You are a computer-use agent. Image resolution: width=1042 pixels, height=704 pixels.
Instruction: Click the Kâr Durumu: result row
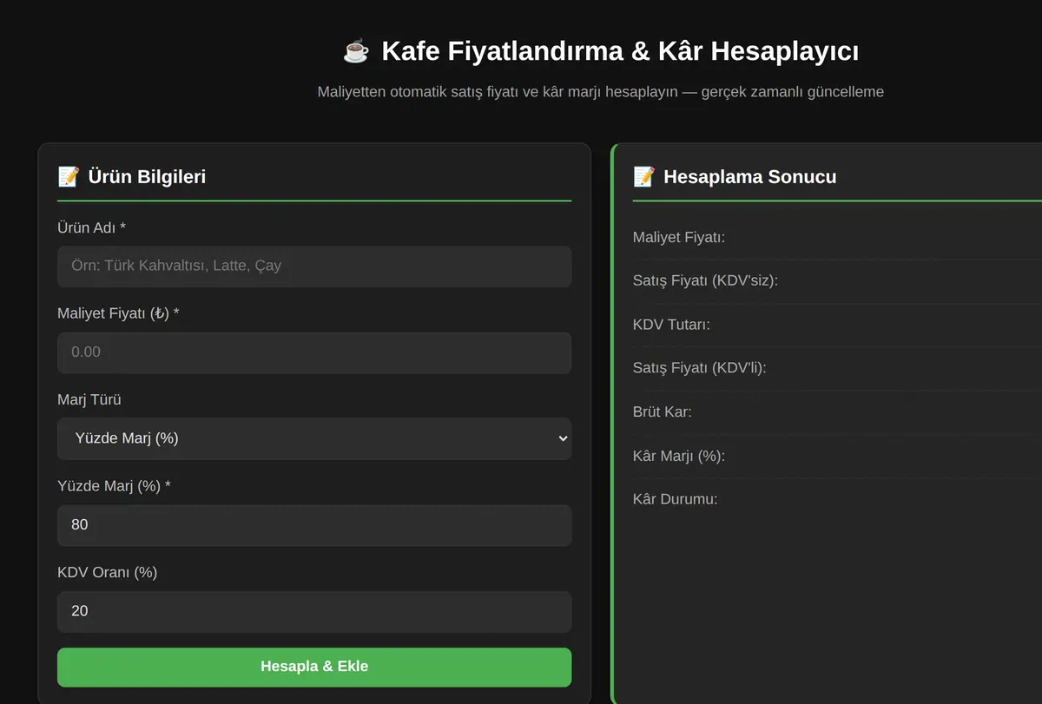pos(837,499)
